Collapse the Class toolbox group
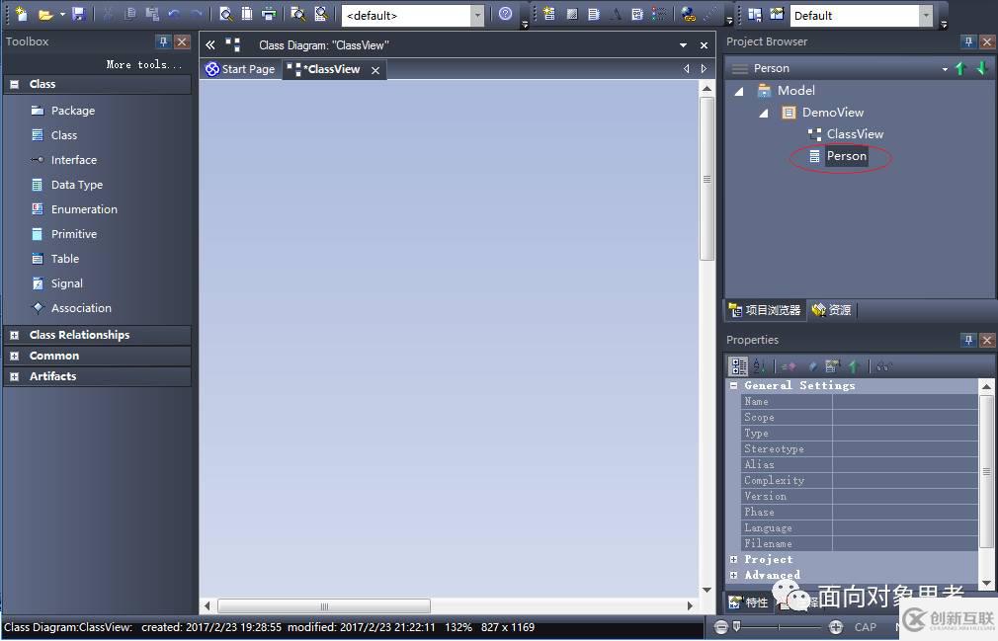 click(15, 84)
